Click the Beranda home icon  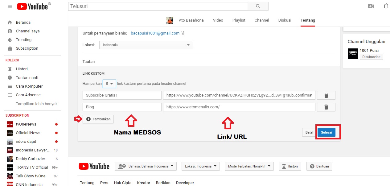click(10, 23)
